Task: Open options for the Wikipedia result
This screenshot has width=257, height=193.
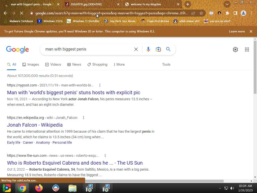Action: click(x=83, y=118)
